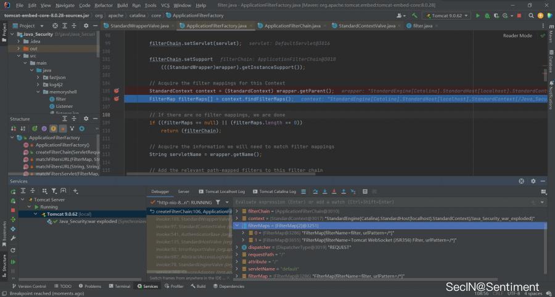Screen dimensions: 555x297
Task: Open Services panel gear options
Action: click(533, 181)
